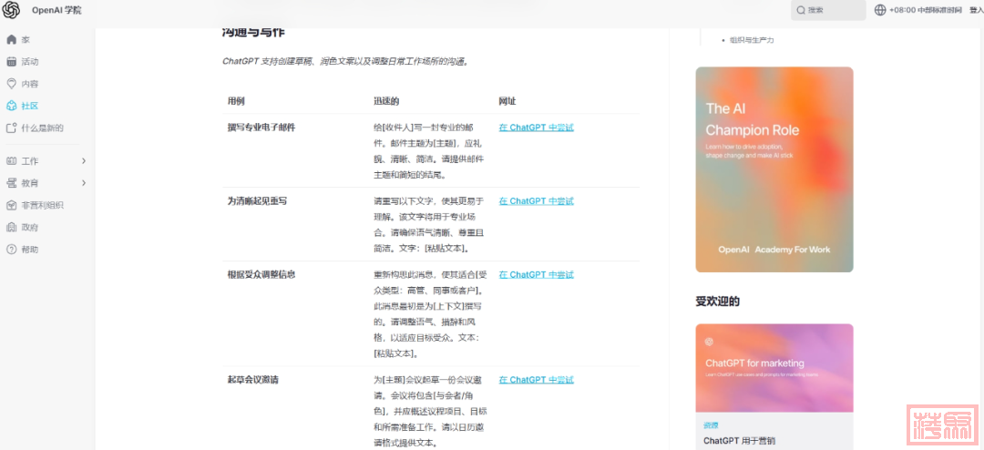This screenshot has height=450, width=984.
Task: Open ChatGPT link for 为清晰起见重写
Action: click(x=536, y=200)
